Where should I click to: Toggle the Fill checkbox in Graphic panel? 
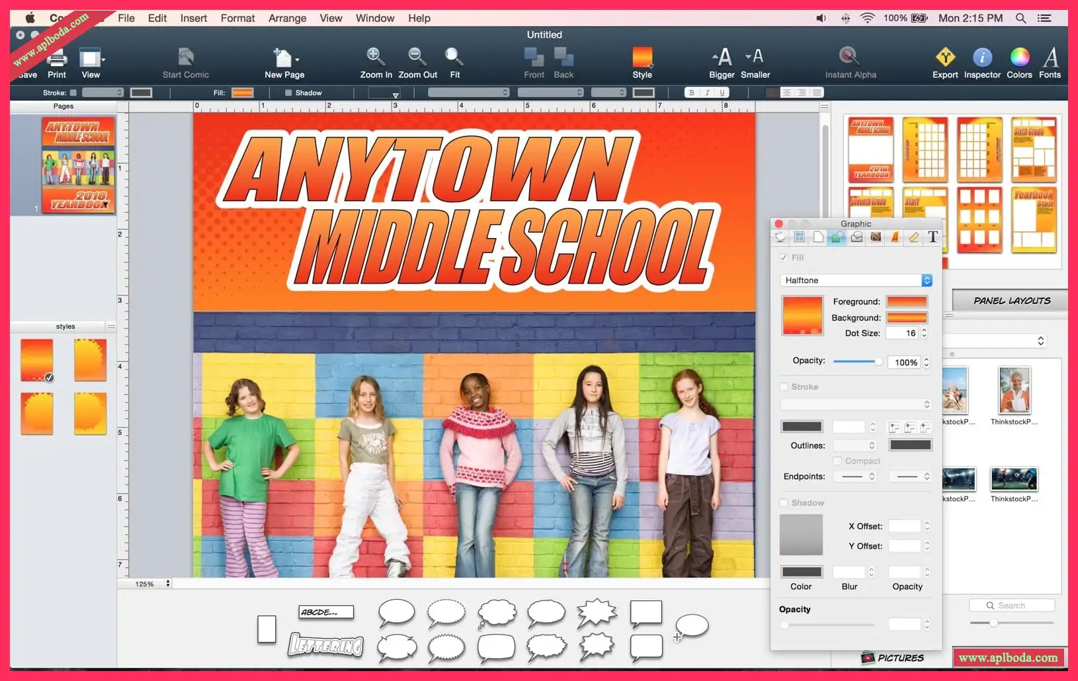coord(784,258)
